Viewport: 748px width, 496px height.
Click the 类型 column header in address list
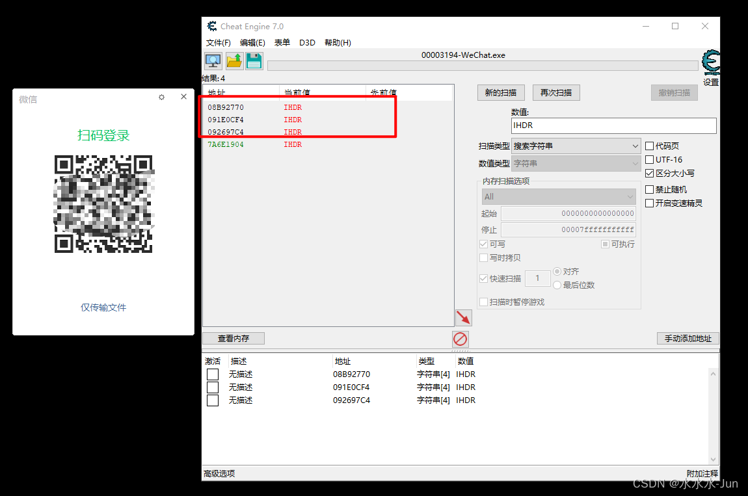pyautogui.click(x=436, y=361)
